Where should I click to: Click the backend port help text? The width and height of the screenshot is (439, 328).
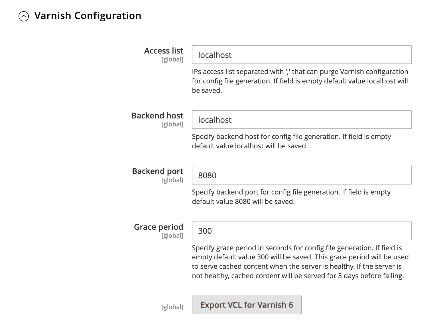click(x=291, y=197)
